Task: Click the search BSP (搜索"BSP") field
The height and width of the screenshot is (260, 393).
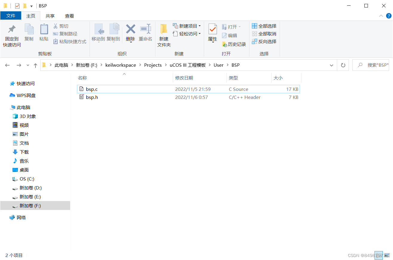Action: point(371,65)
